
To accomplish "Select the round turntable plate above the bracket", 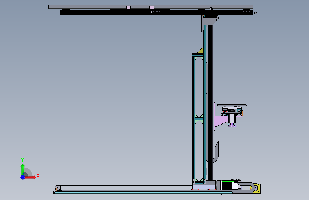I will pos(232,105).
